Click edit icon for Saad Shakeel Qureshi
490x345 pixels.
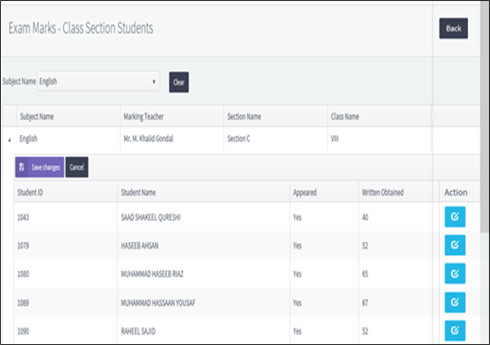(x=455, y=217)
